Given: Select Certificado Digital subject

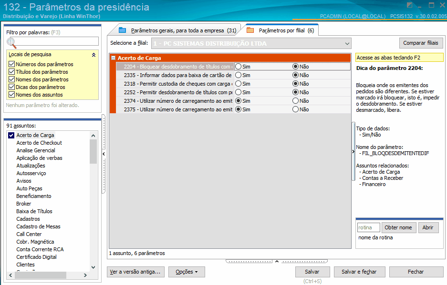Looking at the screenshot, I should pos(36,257).
